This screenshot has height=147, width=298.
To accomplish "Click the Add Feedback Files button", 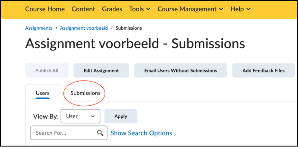I will 263,70.
